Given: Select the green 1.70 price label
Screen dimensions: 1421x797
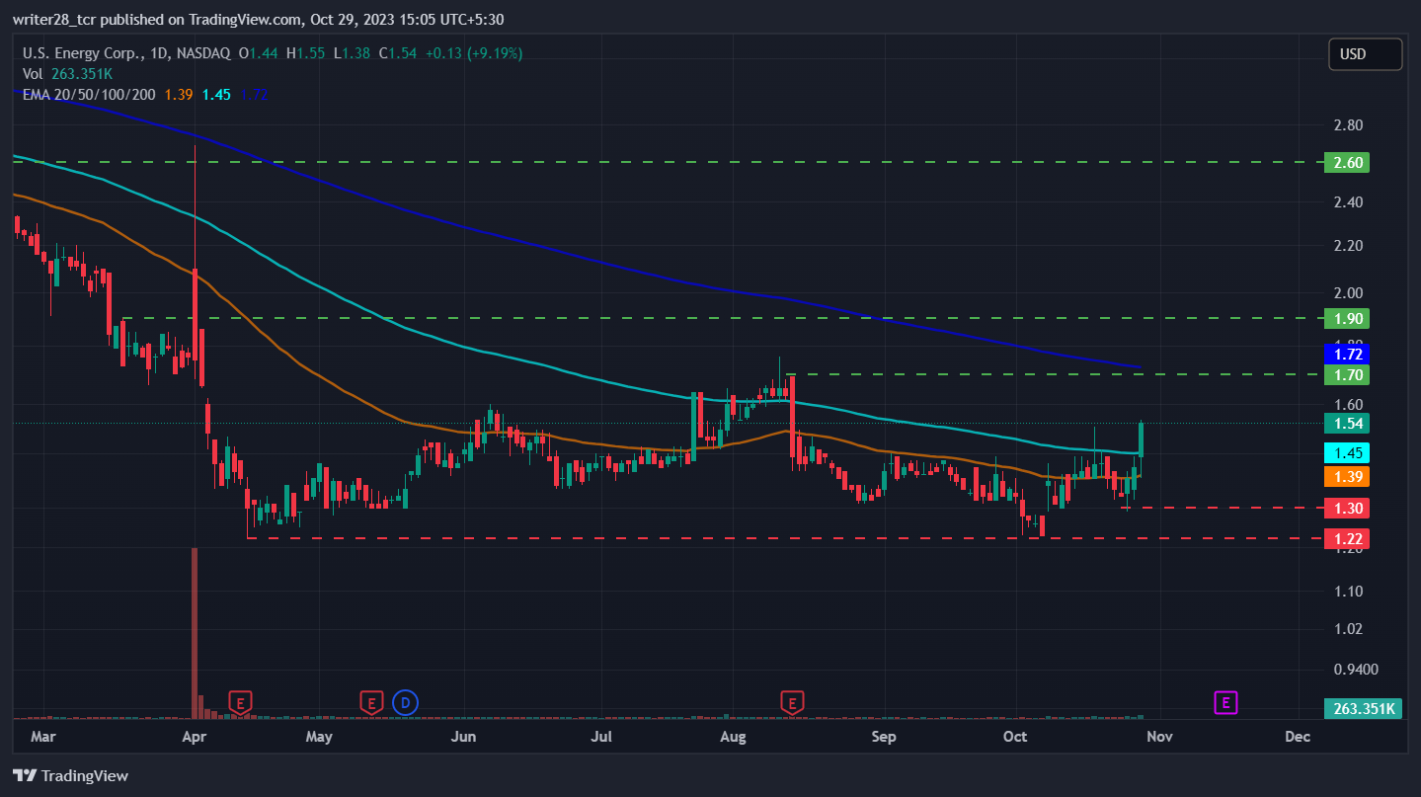Looking at the screenshot, I should click(1346, 374).
